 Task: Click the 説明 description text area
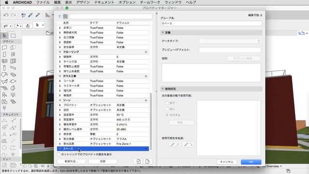click(x=211, y=72)
